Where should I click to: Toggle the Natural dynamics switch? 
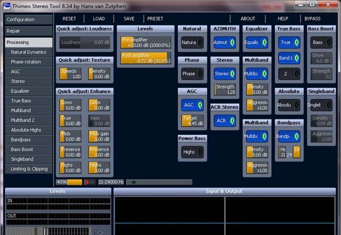tap(192, 42)
